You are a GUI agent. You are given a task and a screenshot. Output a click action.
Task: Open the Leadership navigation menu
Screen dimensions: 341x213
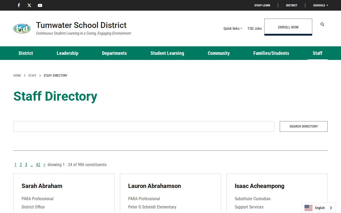[x=67, y=53]
